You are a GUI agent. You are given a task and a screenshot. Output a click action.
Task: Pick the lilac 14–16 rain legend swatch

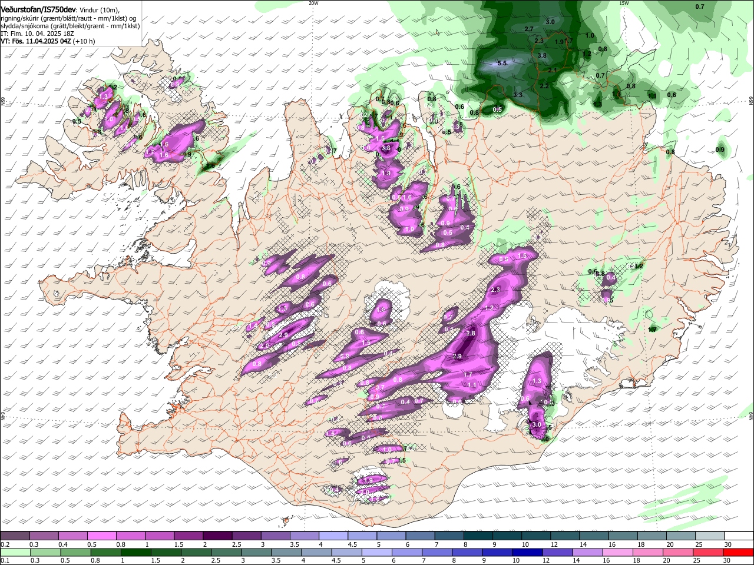tap(587, 552)
